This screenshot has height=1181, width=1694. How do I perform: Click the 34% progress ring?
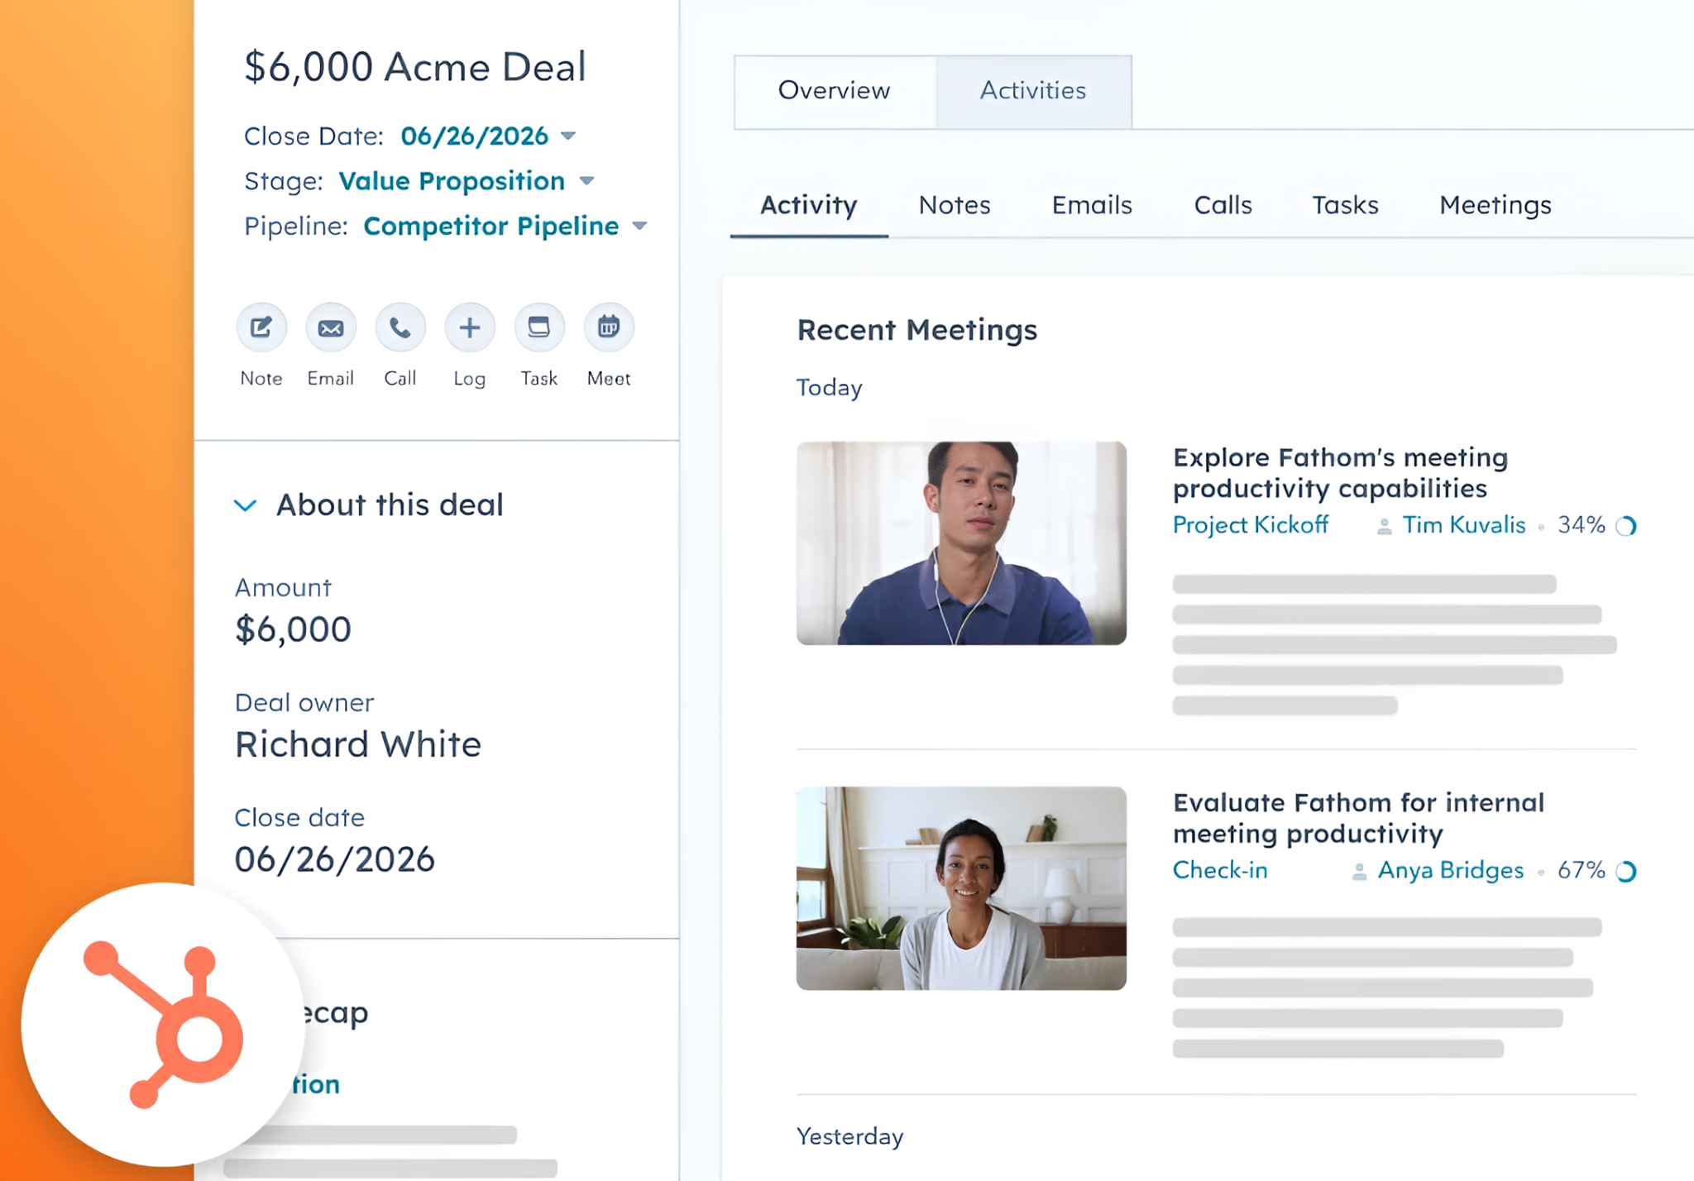pos(1626,526)
